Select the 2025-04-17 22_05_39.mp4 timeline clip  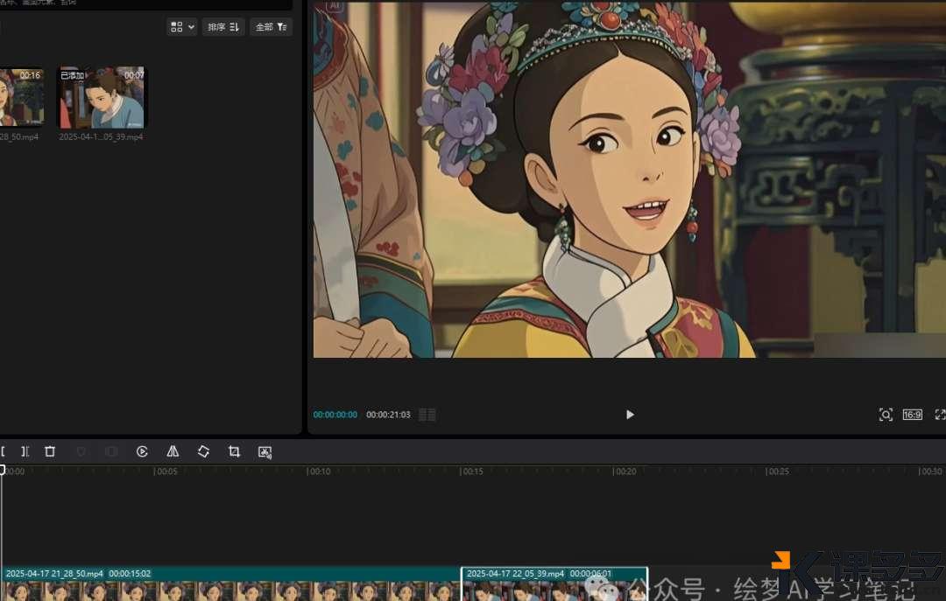[x=554, y=584]
